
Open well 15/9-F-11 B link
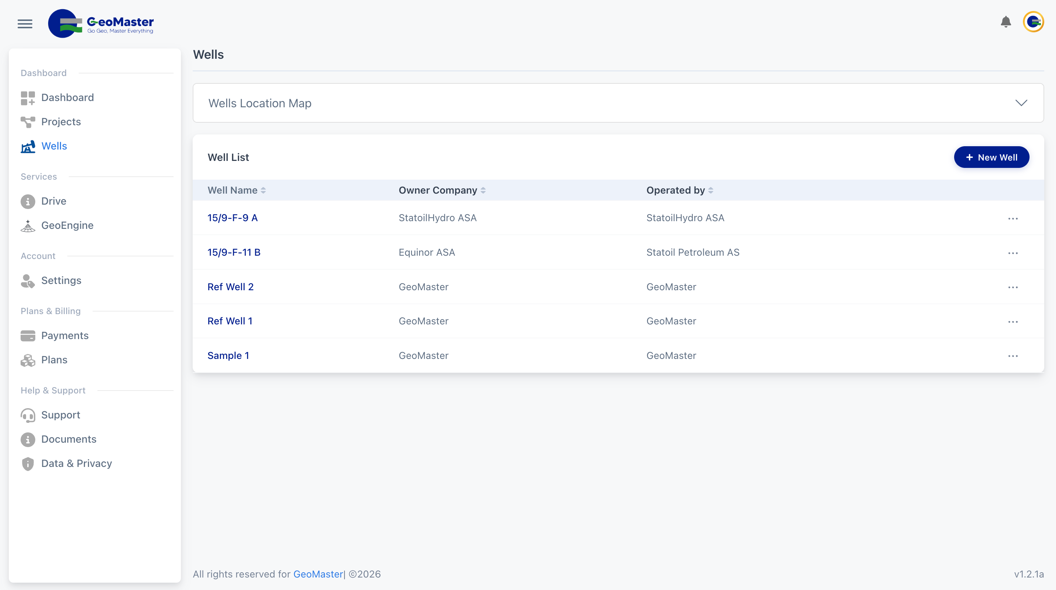point(233,252)
